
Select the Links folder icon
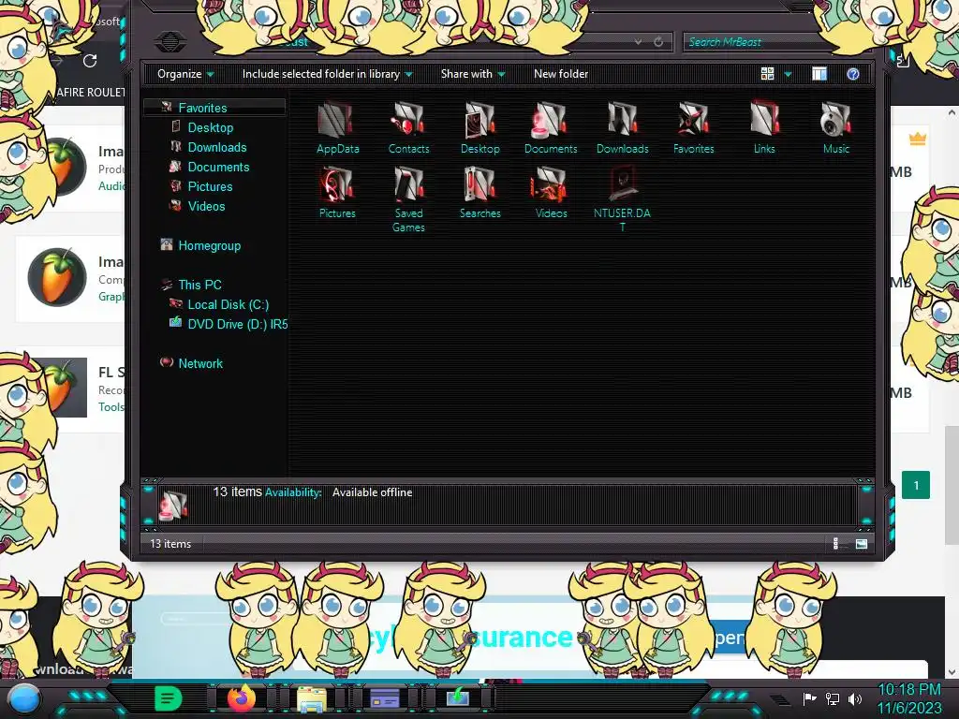pos(764,120)
